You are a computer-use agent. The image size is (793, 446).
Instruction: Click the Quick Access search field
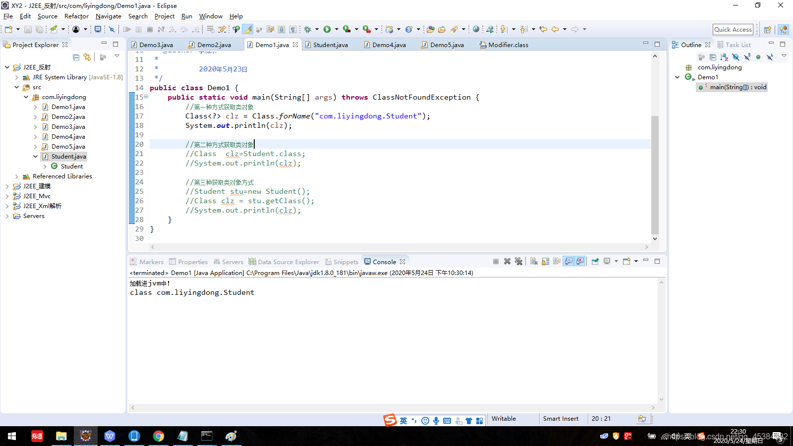click(x=733, y=29)
